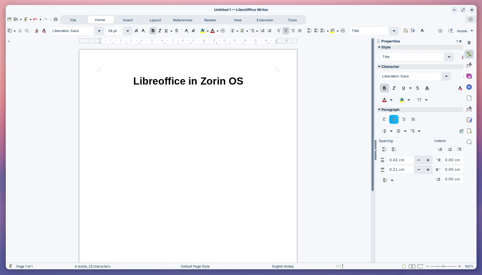Click the Undo arrow icon

[35, 19]
